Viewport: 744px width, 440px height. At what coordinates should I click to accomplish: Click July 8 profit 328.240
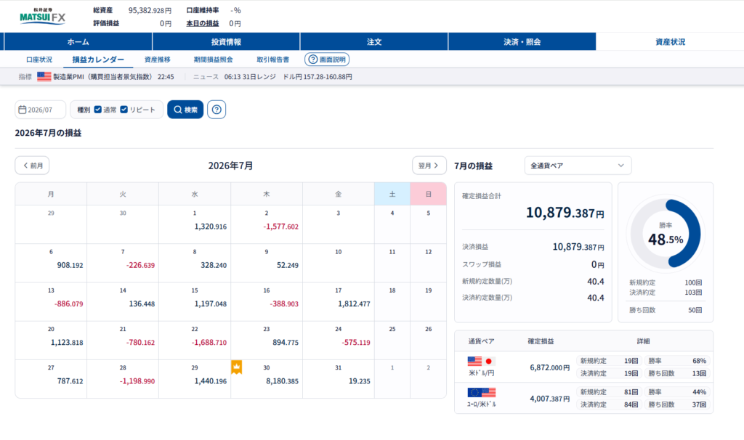[x=214, y=265]
